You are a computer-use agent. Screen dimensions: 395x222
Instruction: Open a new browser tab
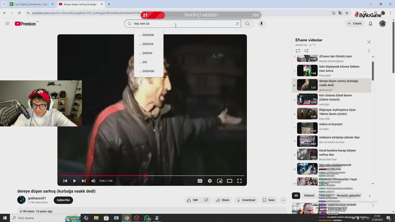coord(109,4)
